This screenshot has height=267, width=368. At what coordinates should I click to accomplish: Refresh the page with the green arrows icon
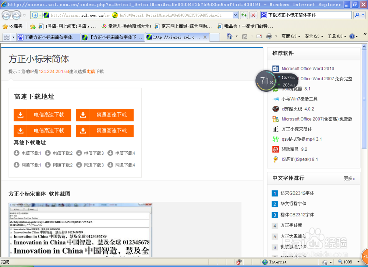[x=244, y=15]
